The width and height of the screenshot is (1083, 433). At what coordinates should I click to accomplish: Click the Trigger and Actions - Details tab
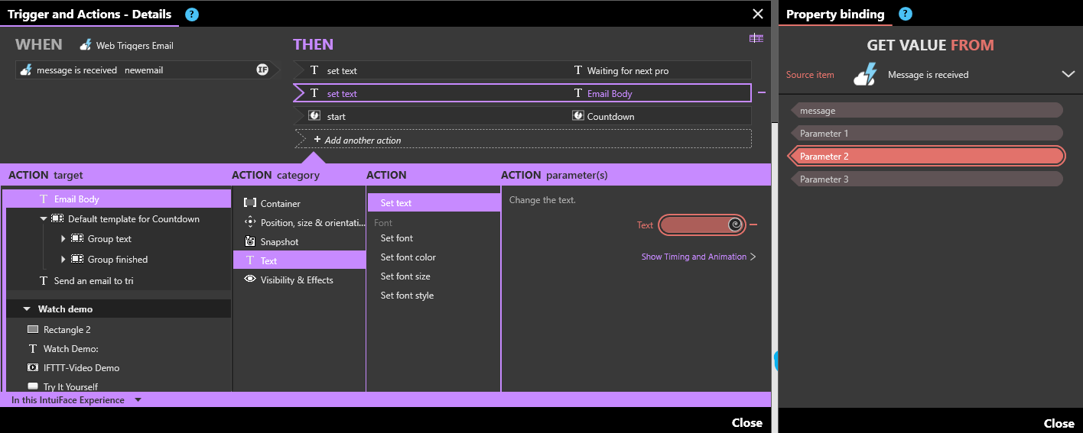89,14
